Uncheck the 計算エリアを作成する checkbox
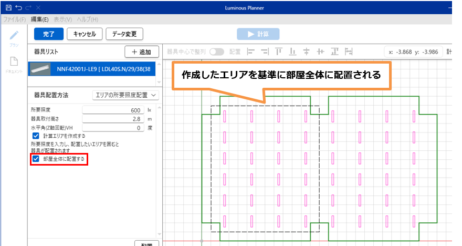462x246 pixels. [36, 136]
